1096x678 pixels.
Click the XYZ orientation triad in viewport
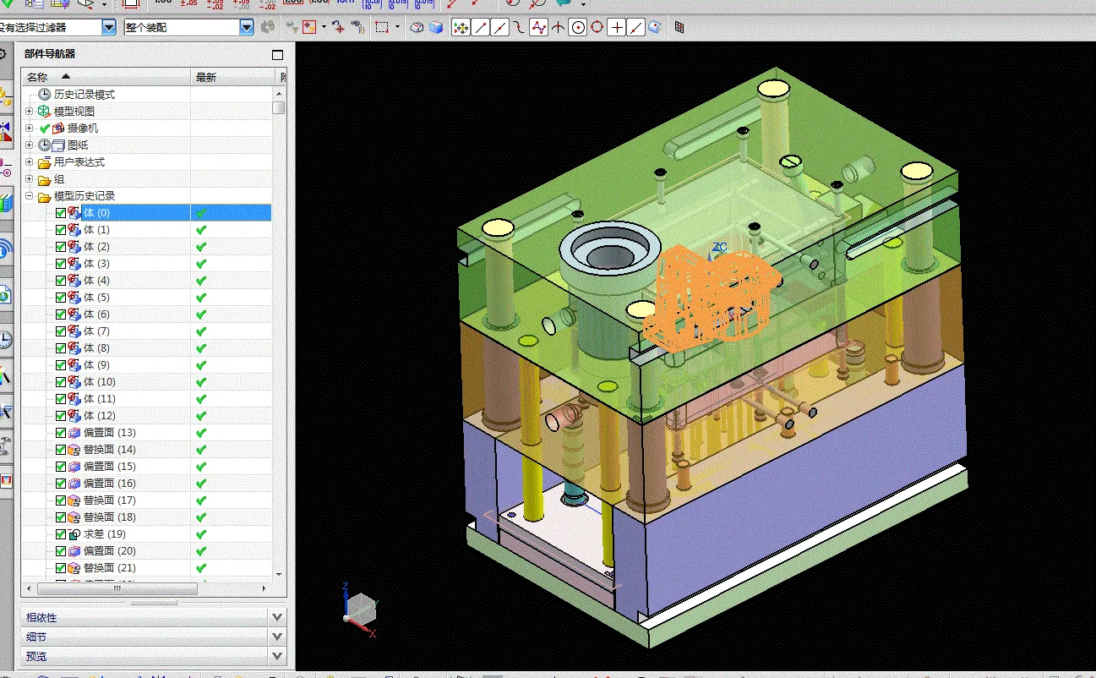359,609
